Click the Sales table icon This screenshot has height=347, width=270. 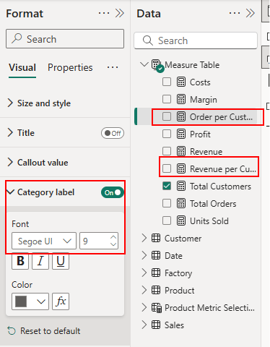(156, 325)
